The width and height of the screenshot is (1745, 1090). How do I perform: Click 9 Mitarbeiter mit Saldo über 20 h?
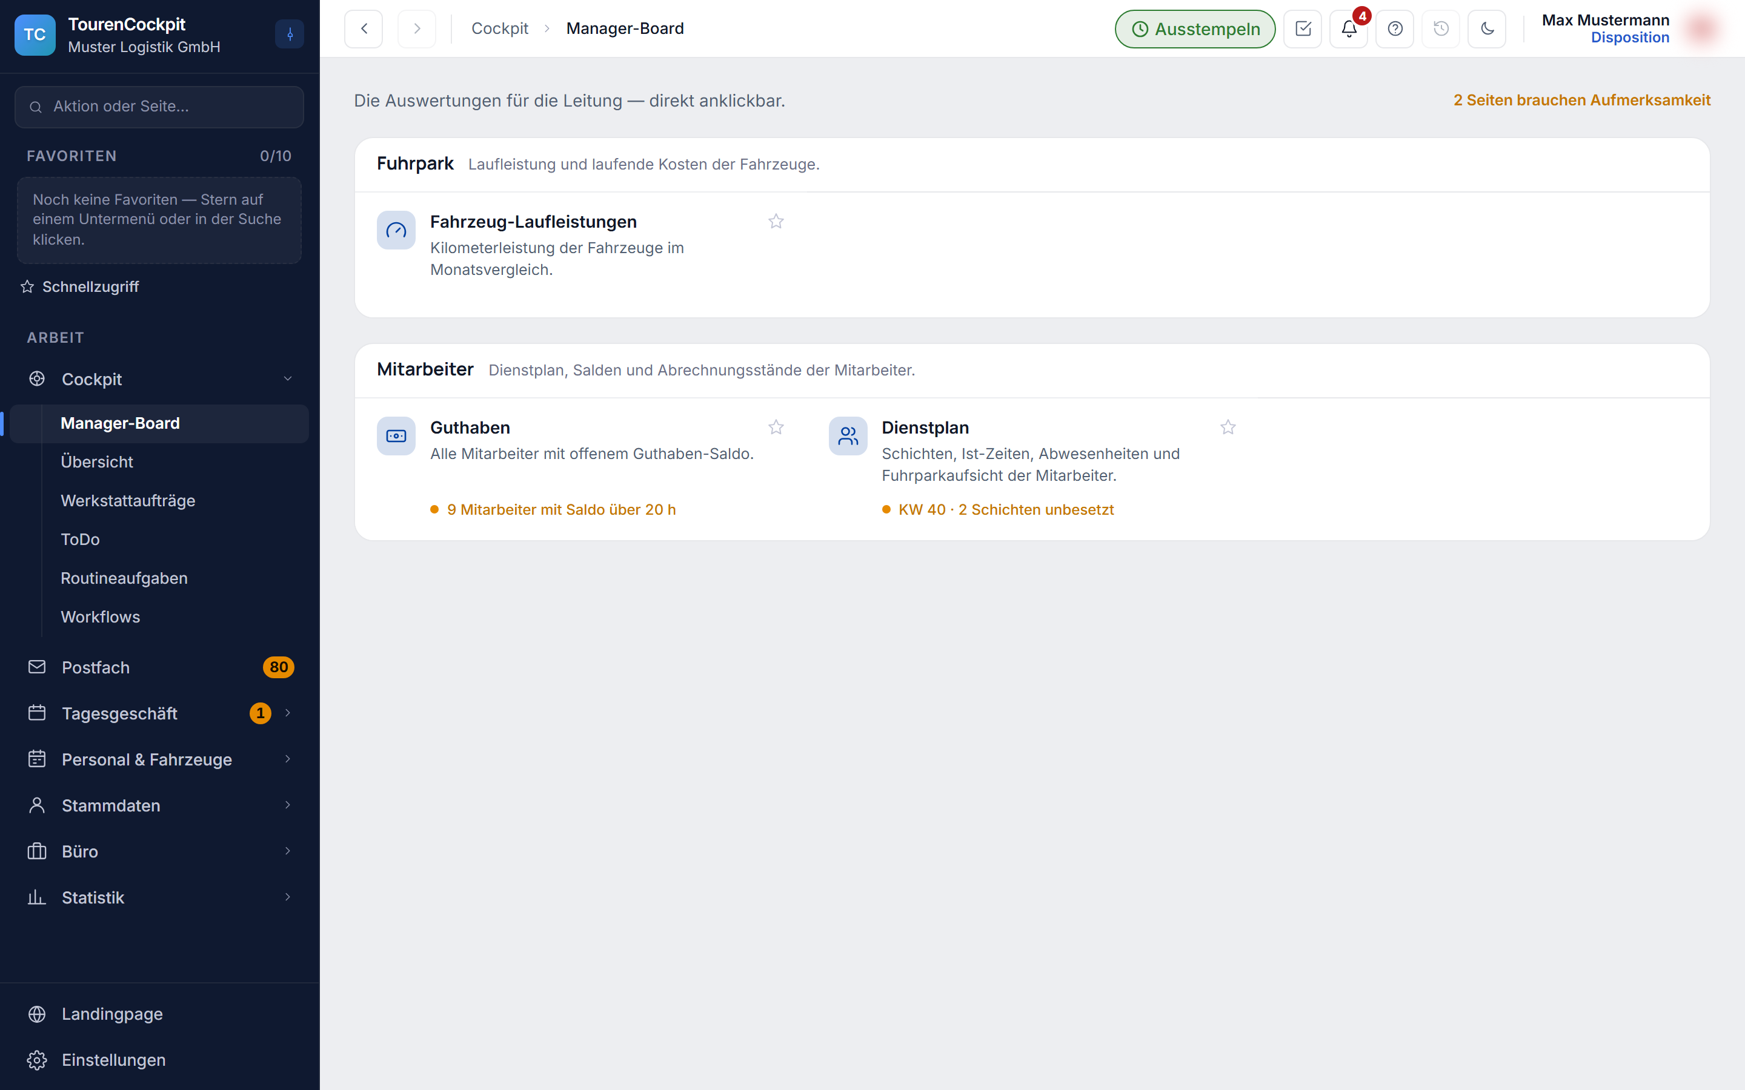point(561,510)
